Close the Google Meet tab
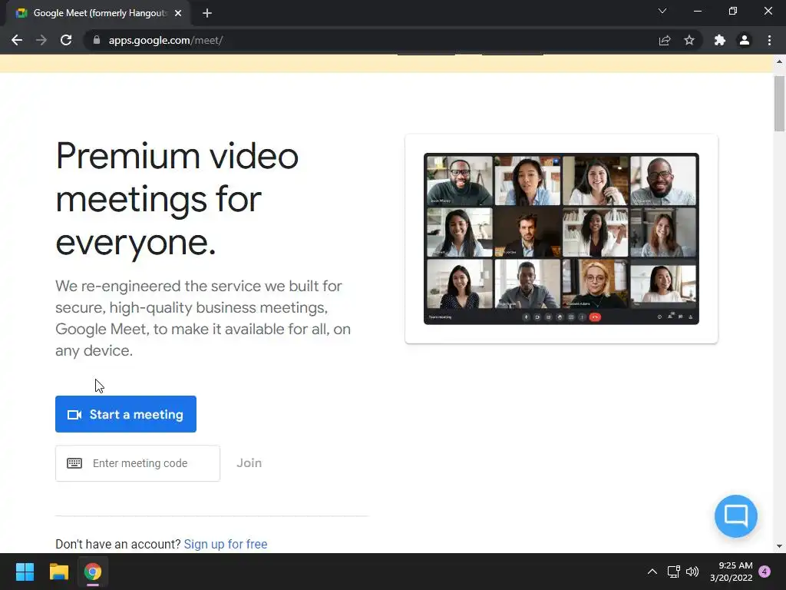This screenshot has width=786, height=590. click(178, 13)
